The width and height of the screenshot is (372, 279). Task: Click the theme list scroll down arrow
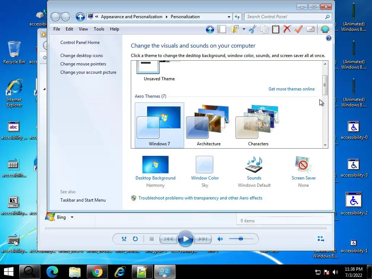(325, 145)
